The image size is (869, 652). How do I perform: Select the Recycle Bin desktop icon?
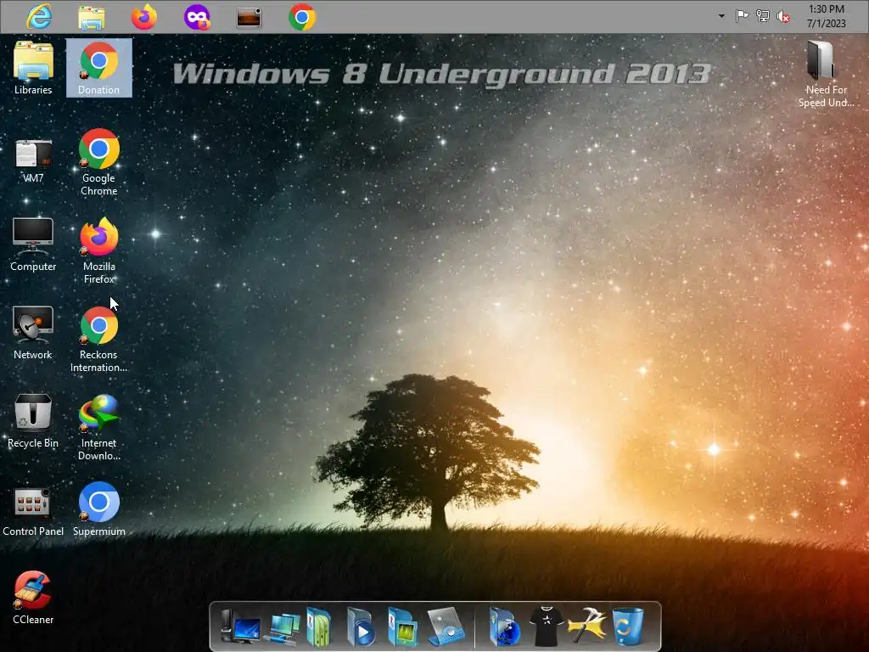(33, 421)
